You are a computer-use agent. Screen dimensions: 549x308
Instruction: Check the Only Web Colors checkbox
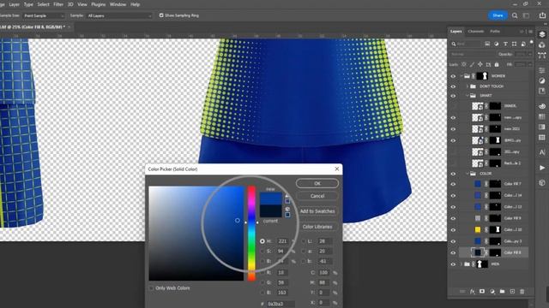pyautogui.click(x=151, y=288)
